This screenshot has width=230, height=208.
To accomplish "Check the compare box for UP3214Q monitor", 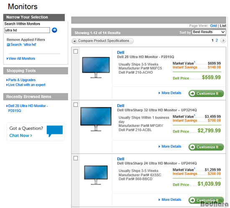I will (76, 105).
